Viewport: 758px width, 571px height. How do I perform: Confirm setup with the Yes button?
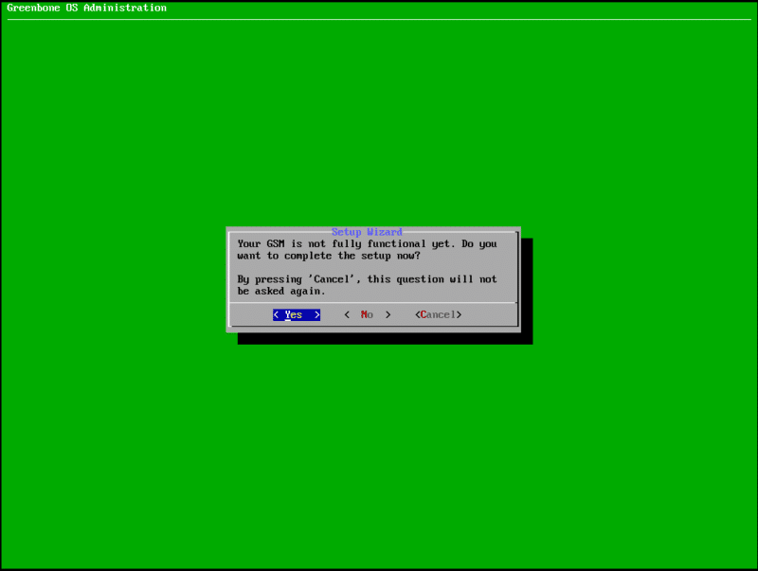click(297, 315)
